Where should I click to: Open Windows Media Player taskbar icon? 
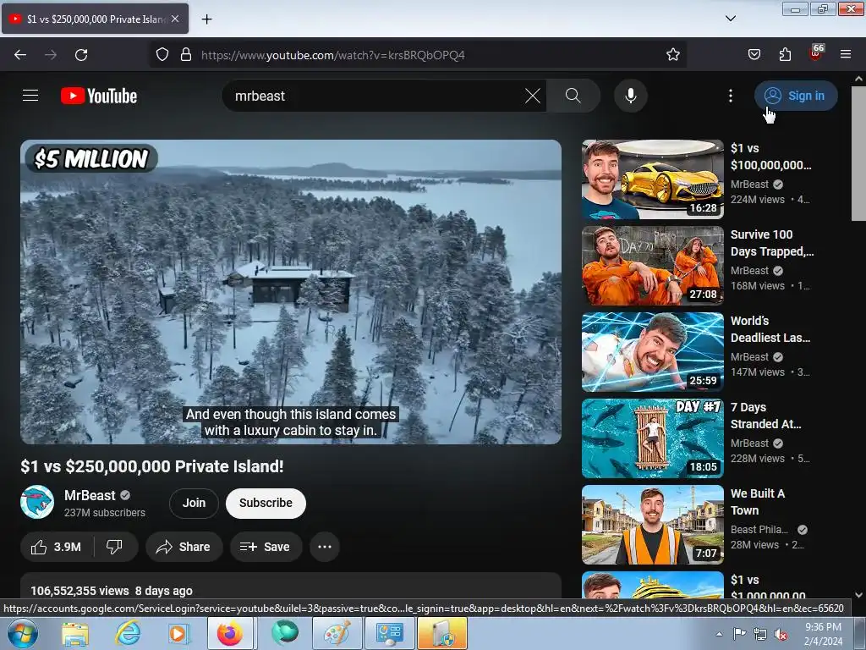coord(178,633)
